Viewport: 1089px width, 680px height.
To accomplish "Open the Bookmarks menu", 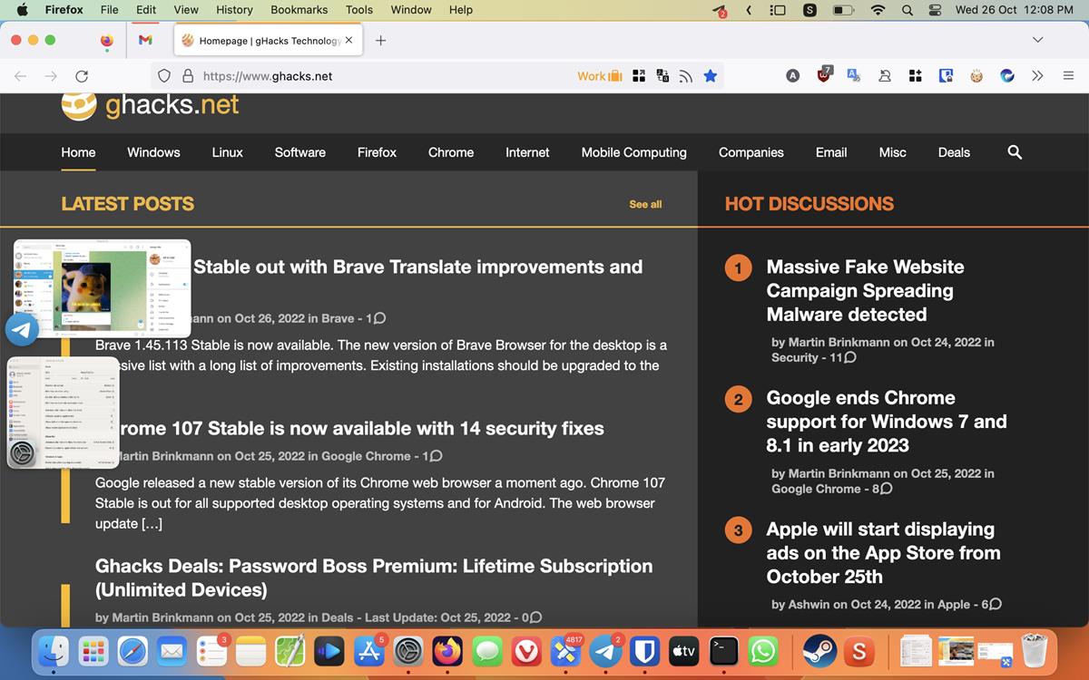I will 299,10.
